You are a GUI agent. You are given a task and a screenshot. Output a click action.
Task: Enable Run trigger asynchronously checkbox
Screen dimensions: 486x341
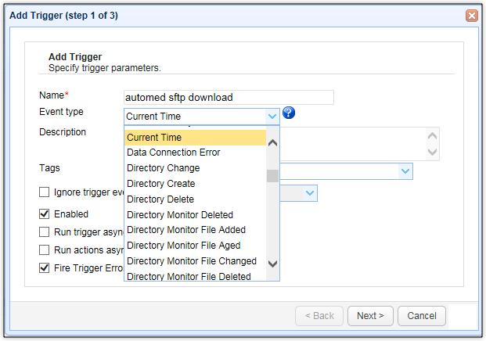45,232
